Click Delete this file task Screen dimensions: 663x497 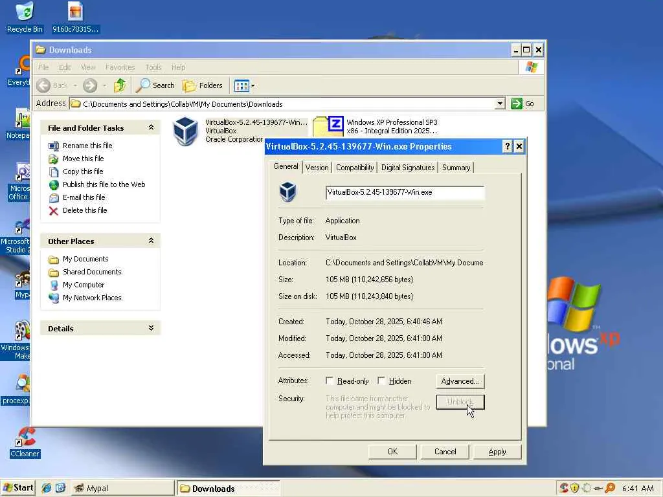pos(85,210)
